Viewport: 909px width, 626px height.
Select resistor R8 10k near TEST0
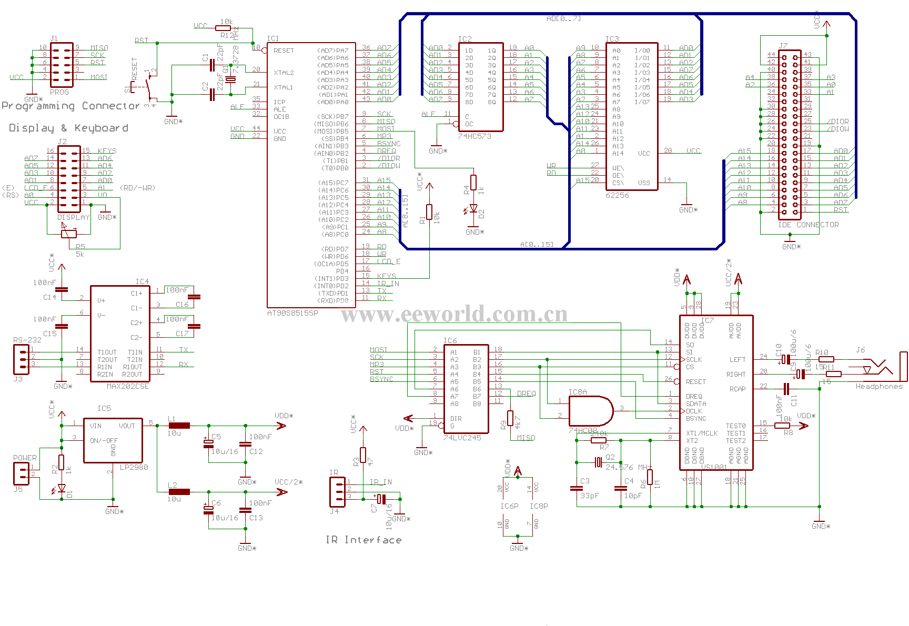tap(782, 426)
